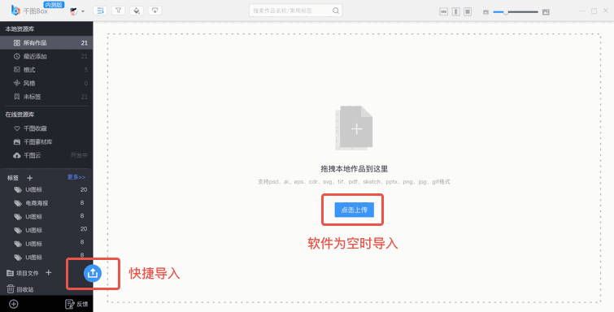The image size is (614, 312).
Task: Open the 千图云 cloud entry
Action: 46,155
